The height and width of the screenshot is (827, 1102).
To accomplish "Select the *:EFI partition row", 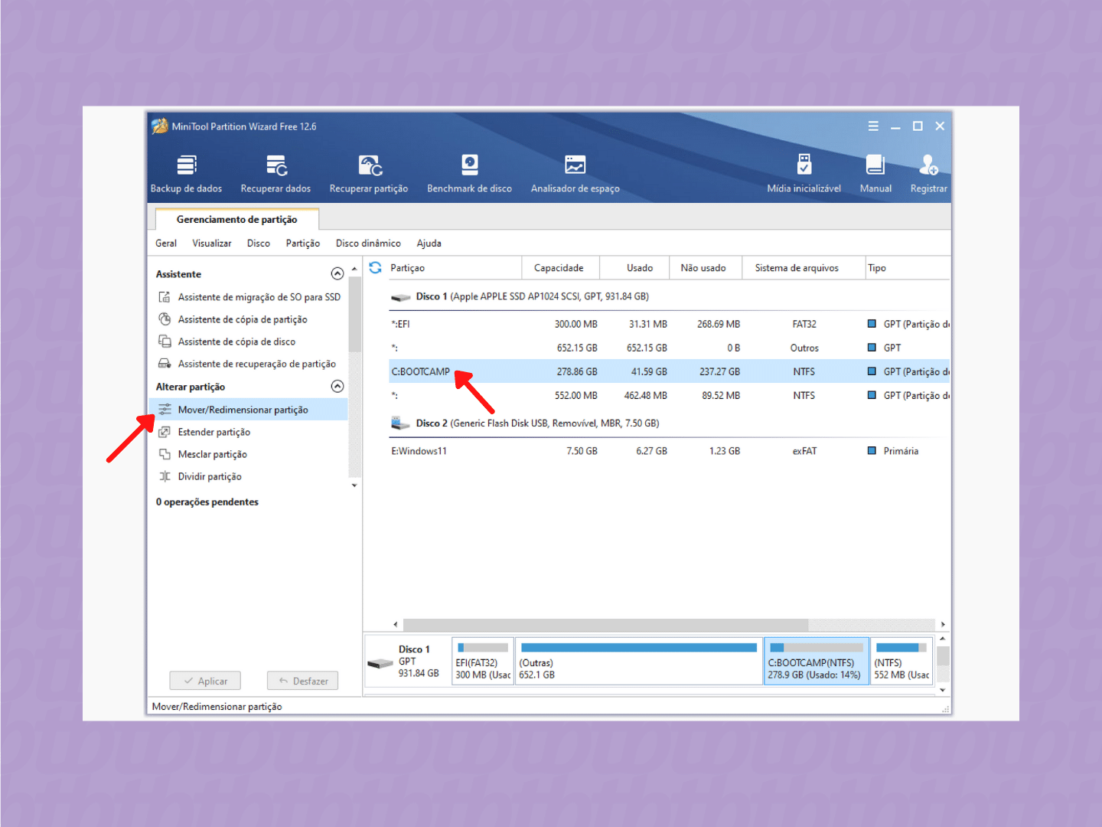I will (670, 324).
